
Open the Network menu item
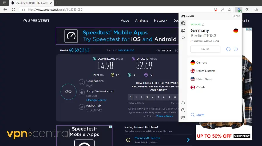point(161,20)
